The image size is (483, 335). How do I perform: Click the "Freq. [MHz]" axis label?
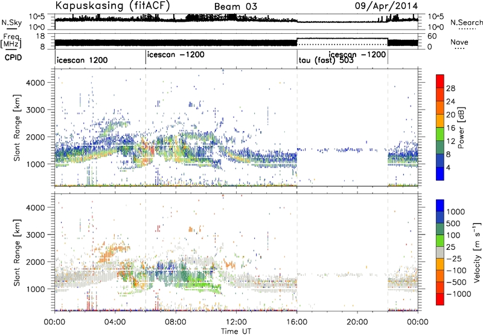coord(11,41)
